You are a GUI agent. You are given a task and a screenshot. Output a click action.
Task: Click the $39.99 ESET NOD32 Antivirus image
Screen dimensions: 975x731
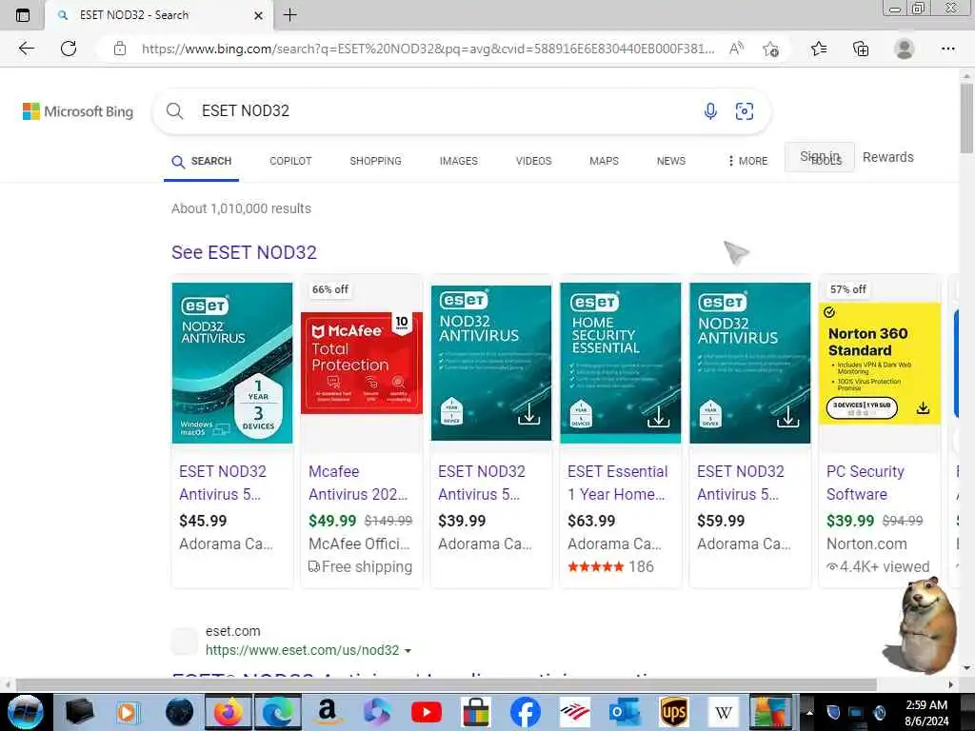coord(490,363)
